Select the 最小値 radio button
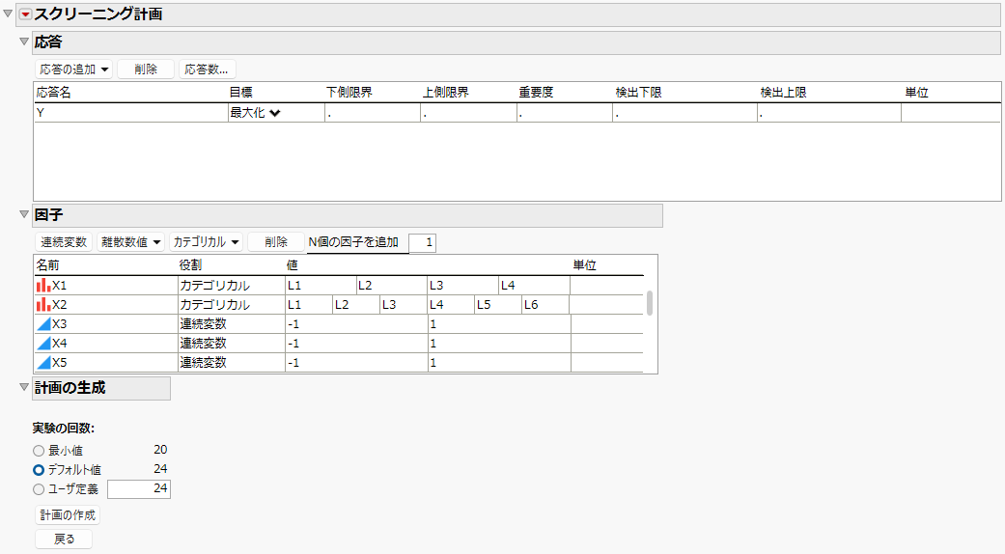The height and width of the screenshot is (554, 1005). 39,451
